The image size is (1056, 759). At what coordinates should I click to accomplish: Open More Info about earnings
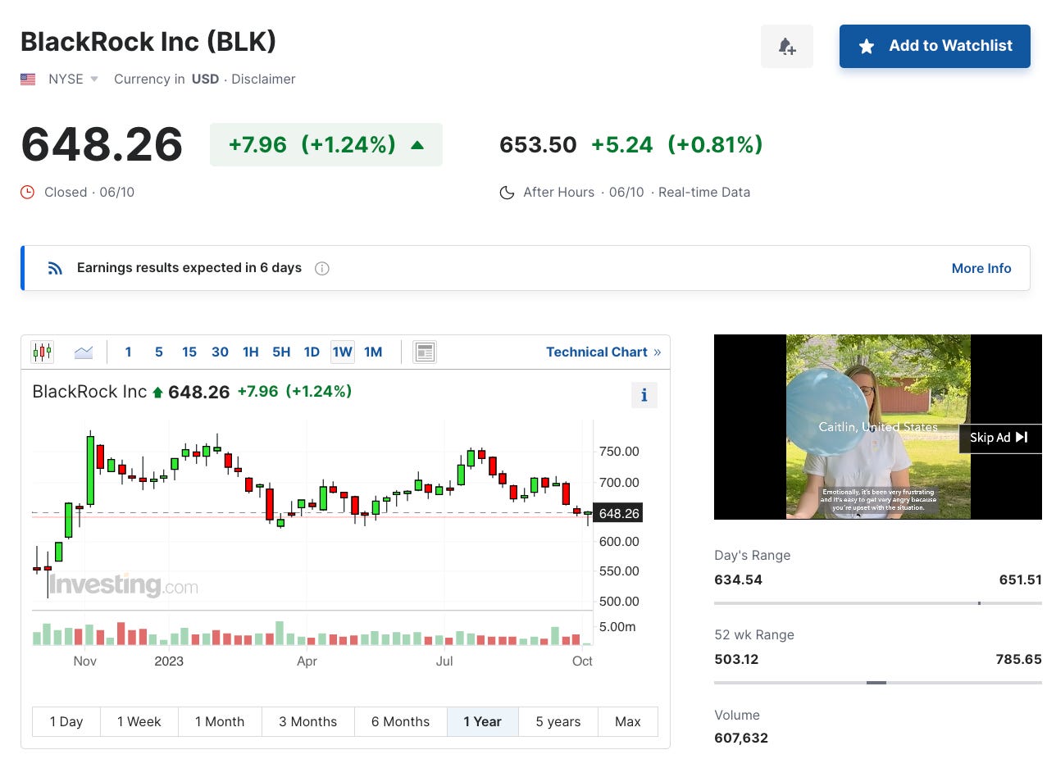coord(981,268)
